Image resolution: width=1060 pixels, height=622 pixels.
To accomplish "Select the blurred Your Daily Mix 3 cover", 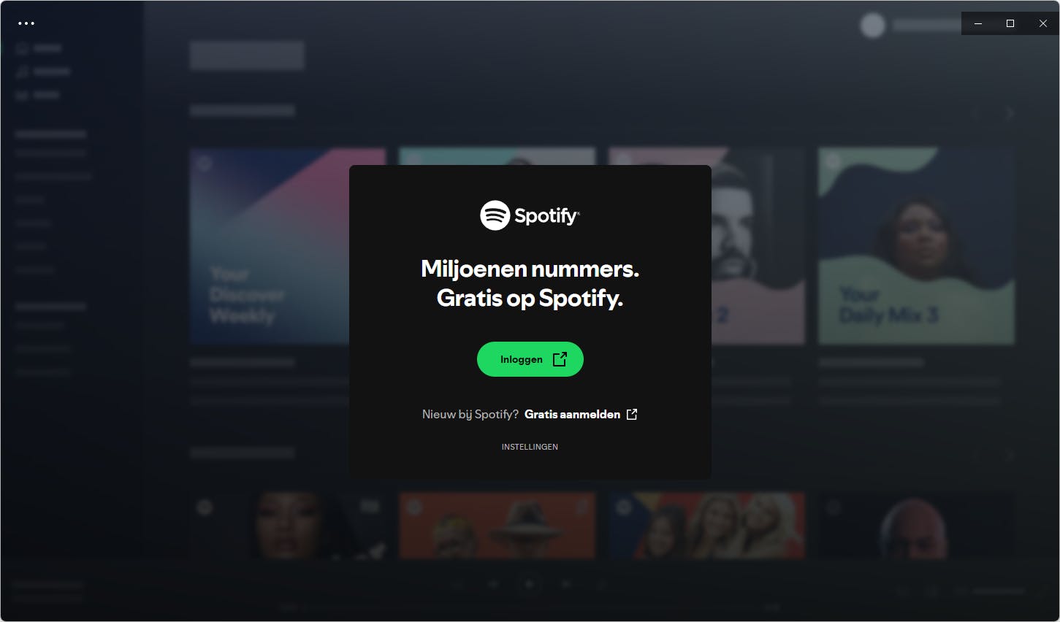I will tap(916, 246).
